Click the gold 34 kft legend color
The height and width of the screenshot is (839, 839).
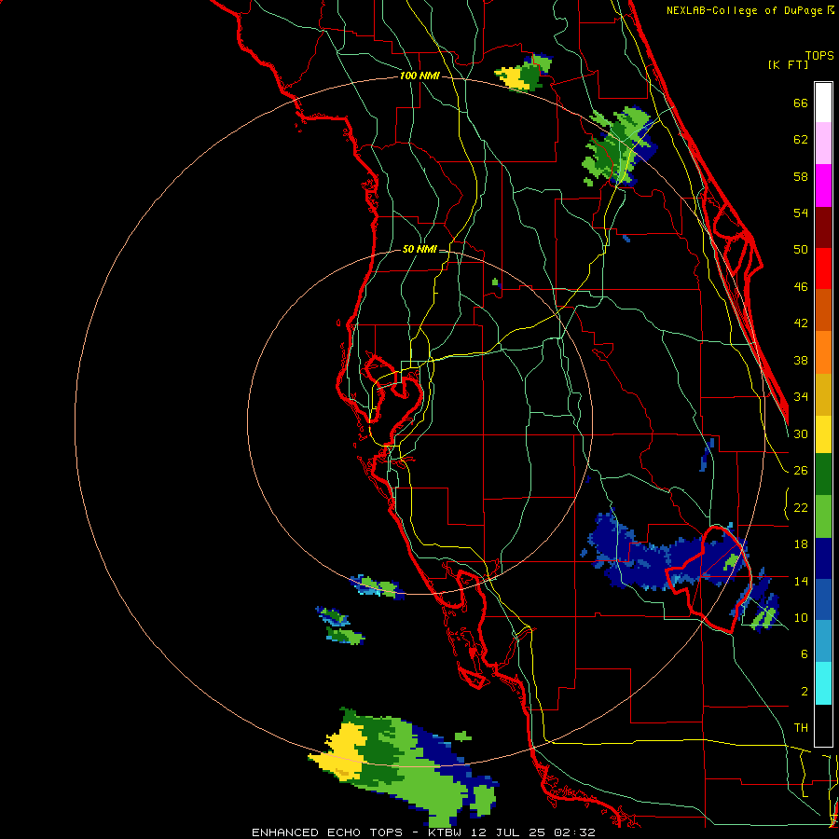point(823,394)
